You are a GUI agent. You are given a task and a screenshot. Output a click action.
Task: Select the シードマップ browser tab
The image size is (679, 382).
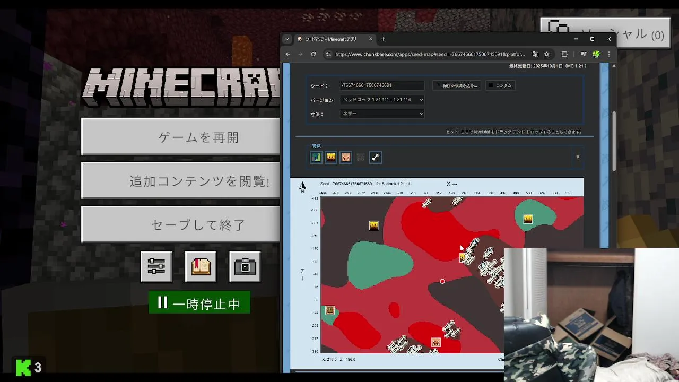334,39
